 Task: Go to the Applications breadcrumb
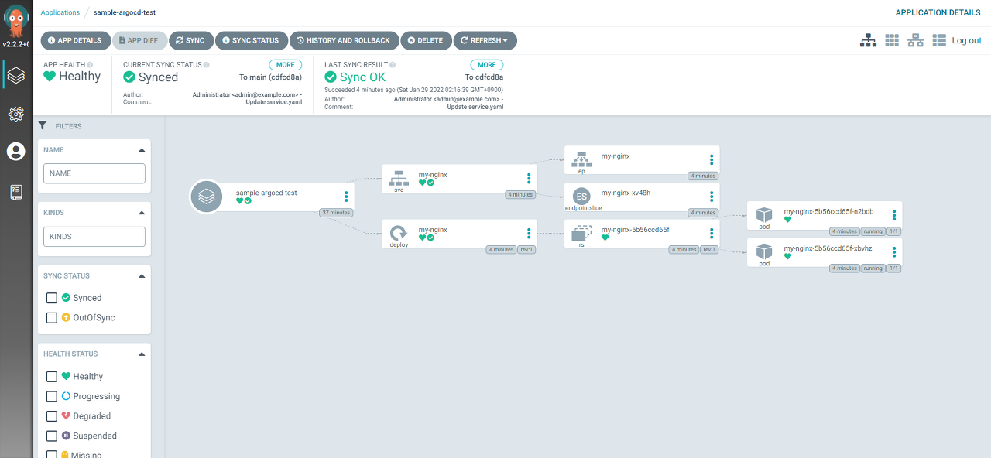click(x=60, y=12)
